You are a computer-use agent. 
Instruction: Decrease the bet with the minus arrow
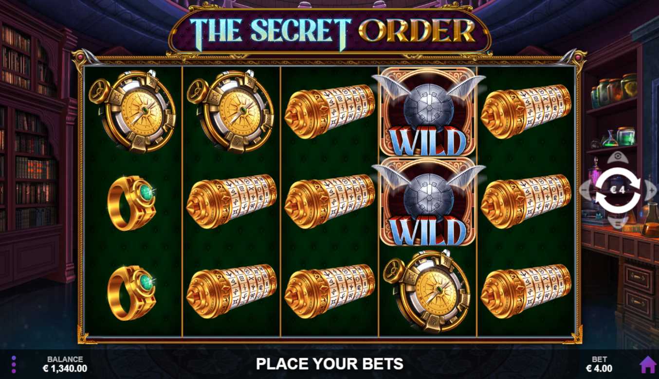[586, 190]
